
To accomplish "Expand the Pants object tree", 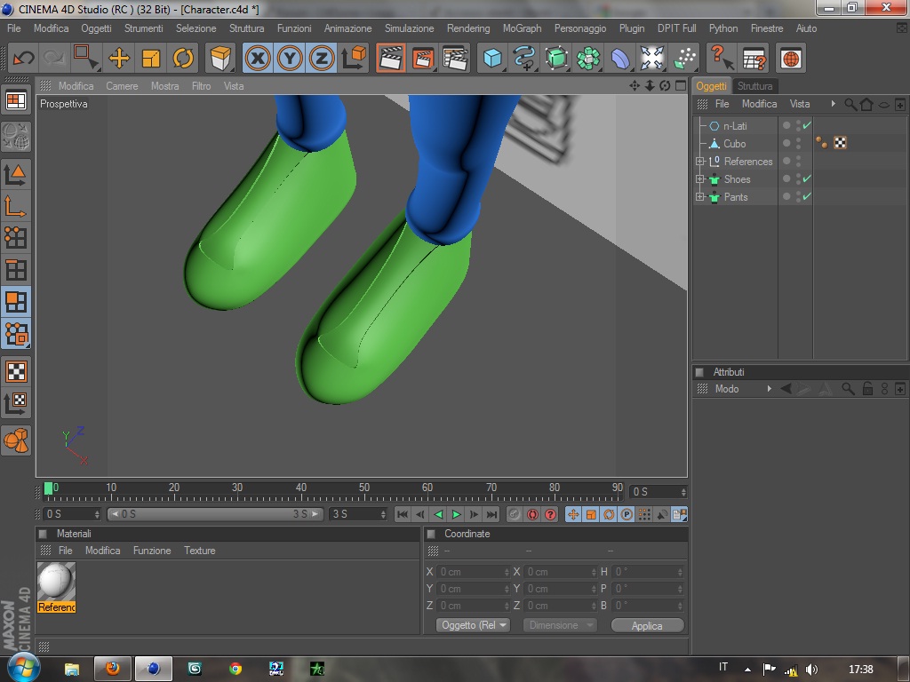I will (x=700, y=197).
